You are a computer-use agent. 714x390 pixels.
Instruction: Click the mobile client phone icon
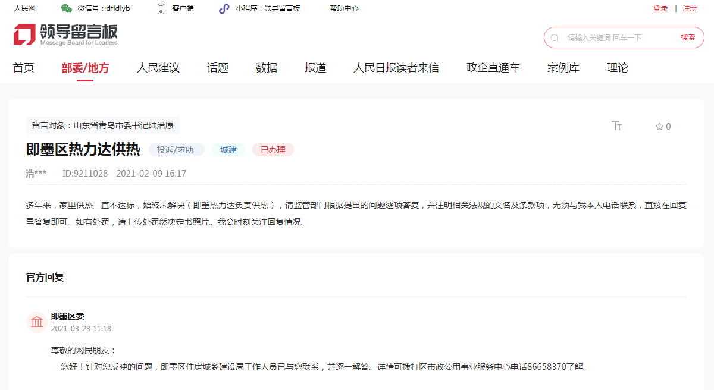[161, 8]
